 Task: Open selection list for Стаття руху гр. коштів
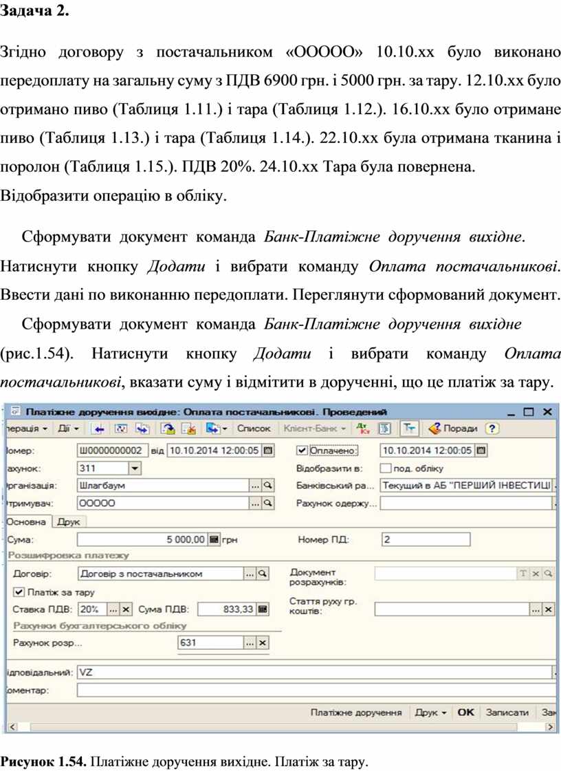[536, 609]
